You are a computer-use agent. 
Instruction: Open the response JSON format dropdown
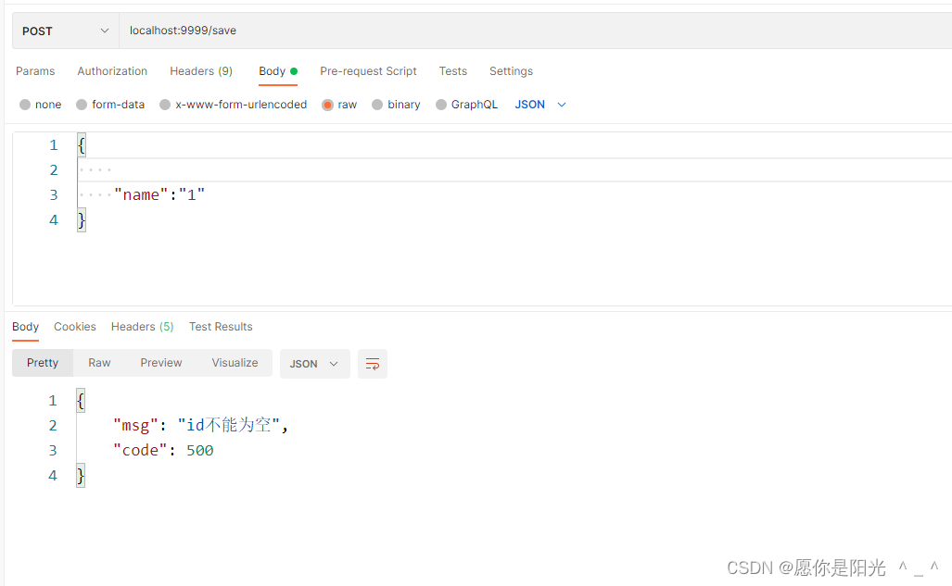coord(314,364)
